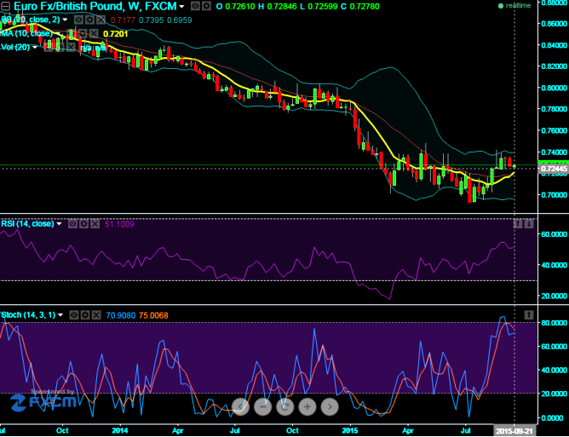Click the Jul label near 2015 on time axis
The image size is (569, 437).
point(466,430)
